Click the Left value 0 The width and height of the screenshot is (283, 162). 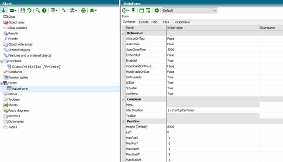168,132
